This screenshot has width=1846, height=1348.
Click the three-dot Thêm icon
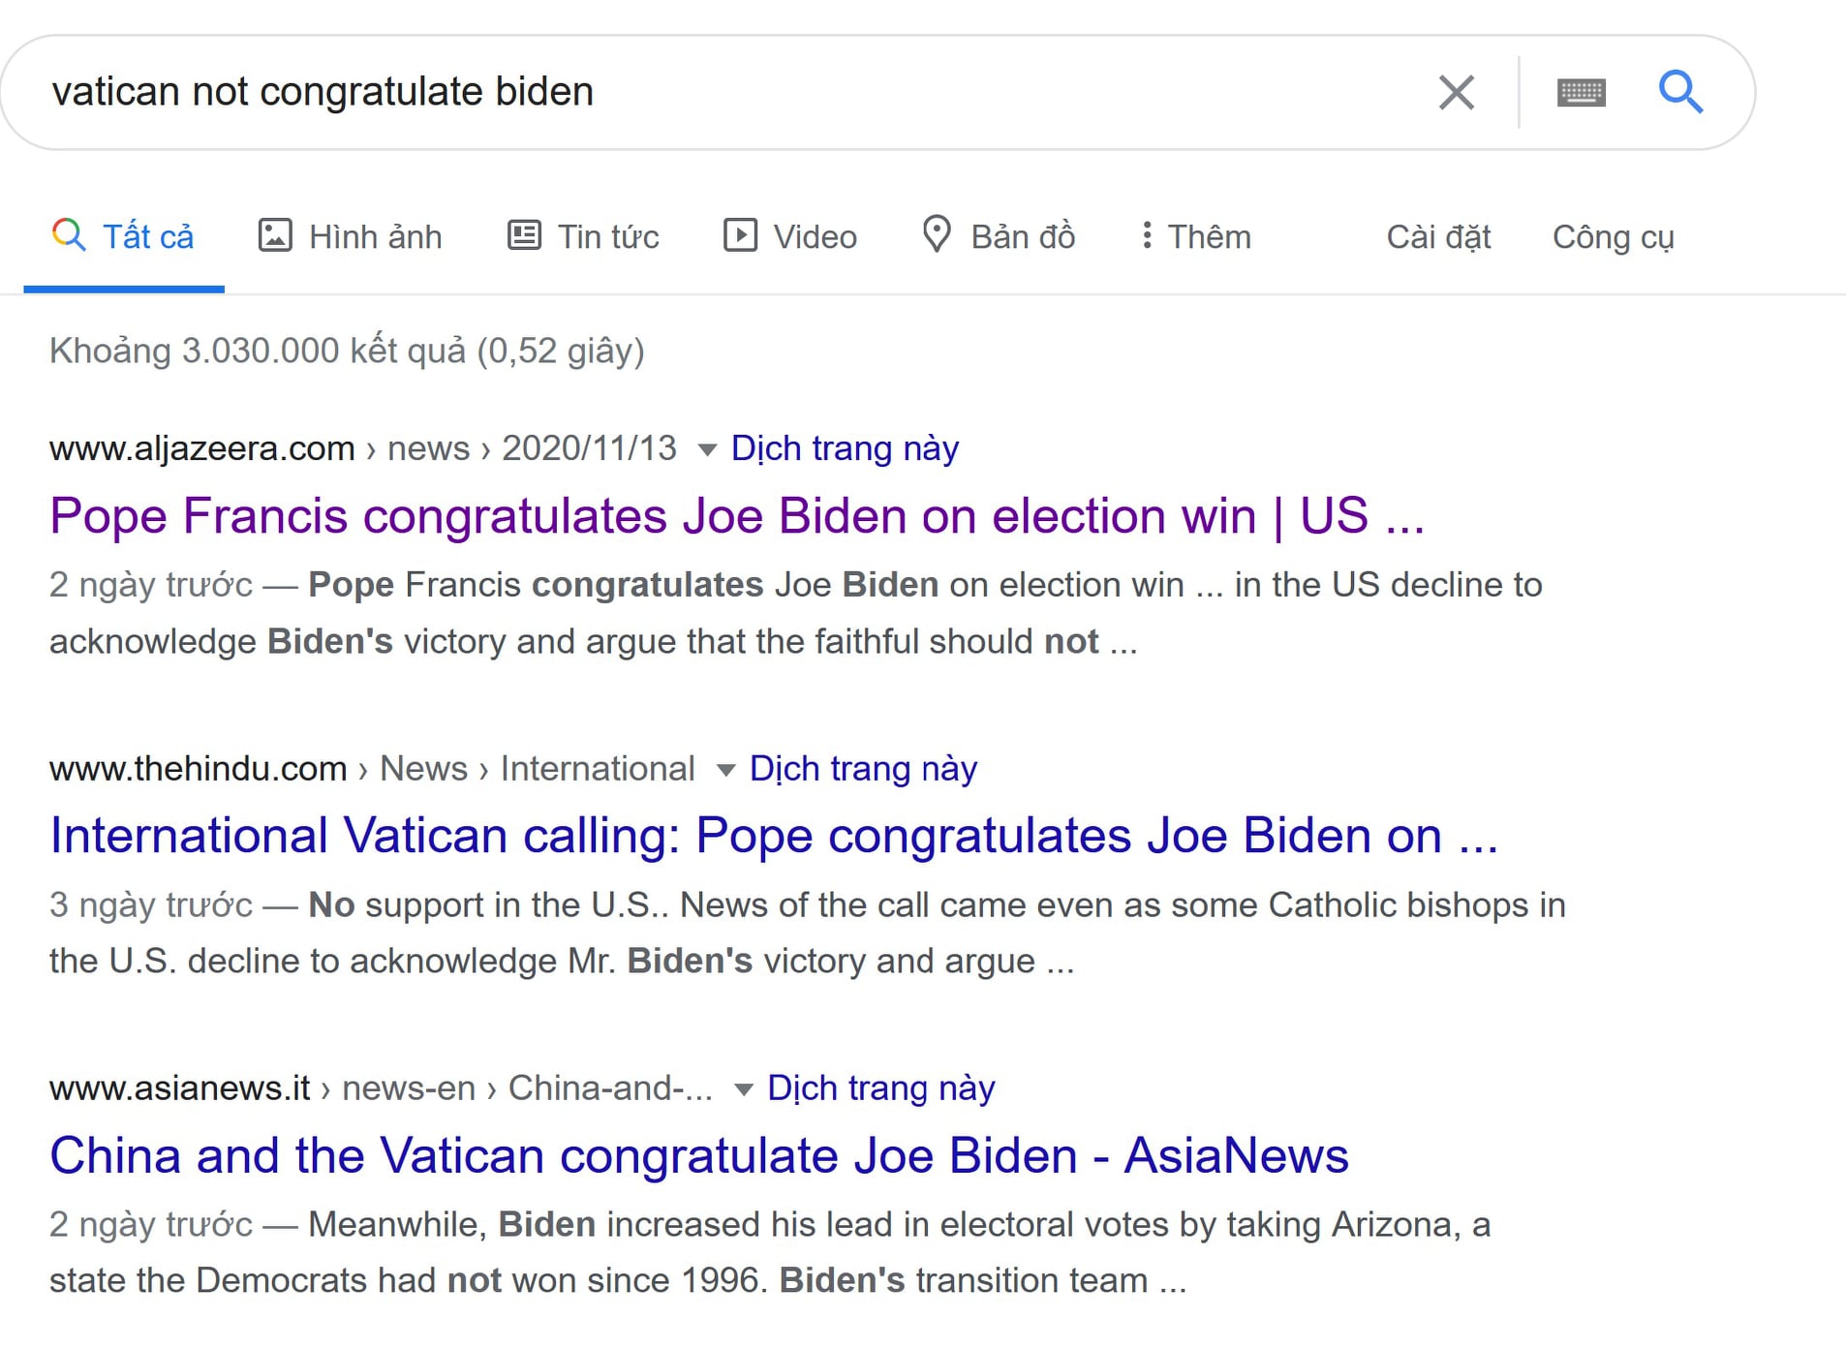coord(1147,235)
